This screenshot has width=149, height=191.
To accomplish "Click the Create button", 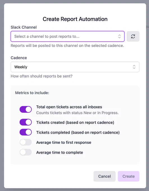I will click(x=129, y=176).
